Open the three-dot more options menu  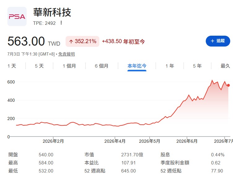(61, 23)
